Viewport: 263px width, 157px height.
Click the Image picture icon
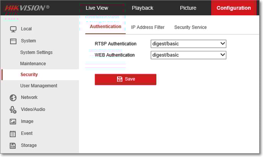pos(13,122)
